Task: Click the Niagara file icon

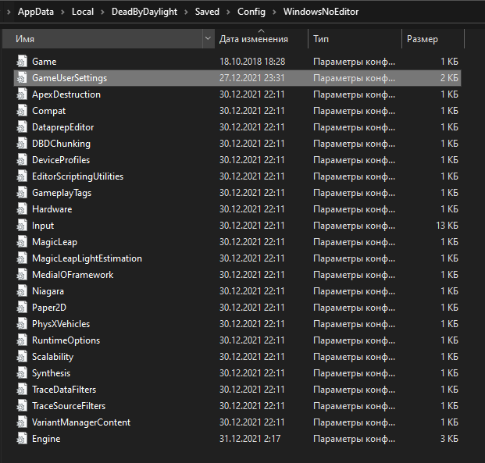Action: click(22, 291)
